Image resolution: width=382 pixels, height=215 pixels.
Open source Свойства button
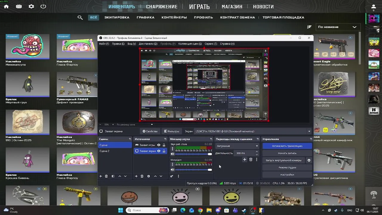point(150,131)
